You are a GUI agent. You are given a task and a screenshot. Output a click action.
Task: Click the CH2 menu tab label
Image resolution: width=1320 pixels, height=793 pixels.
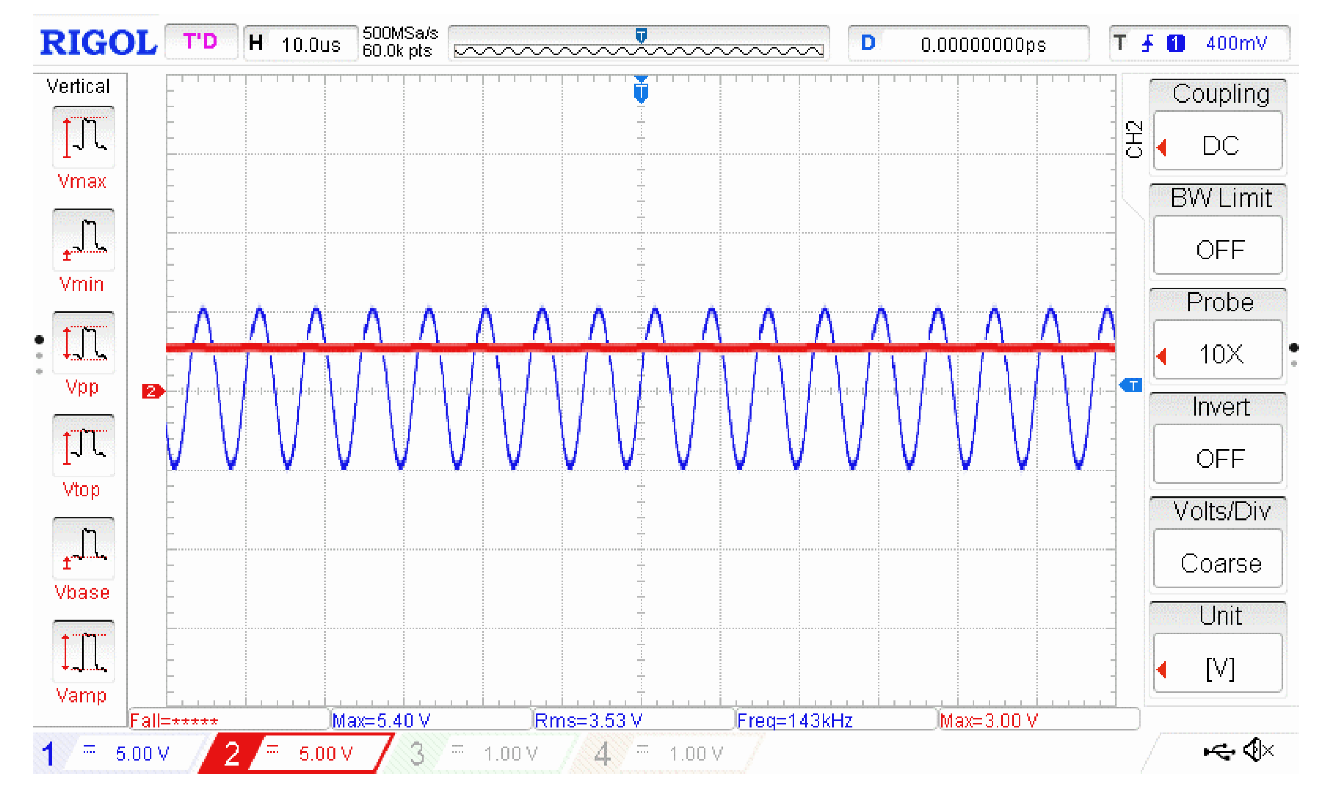pyautogui.click(x=1133, y=139)
